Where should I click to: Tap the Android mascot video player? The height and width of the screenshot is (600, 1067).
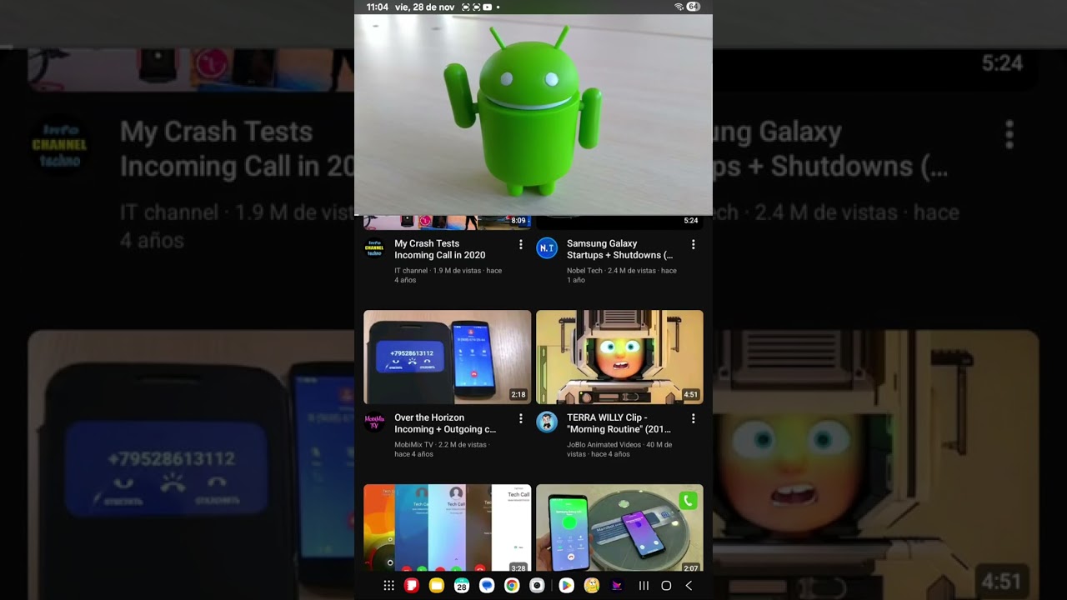pyautogui.click(x=533, y=115)
